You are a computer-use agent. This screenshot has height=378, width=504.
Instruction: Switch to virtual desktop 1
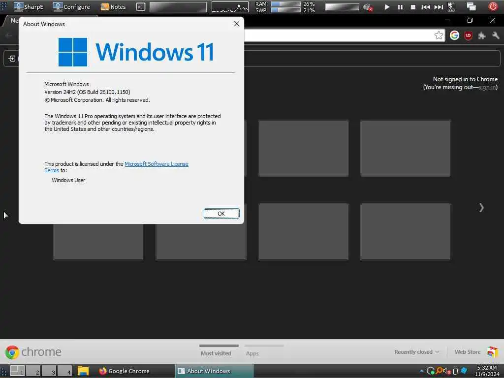pos(17,371)
